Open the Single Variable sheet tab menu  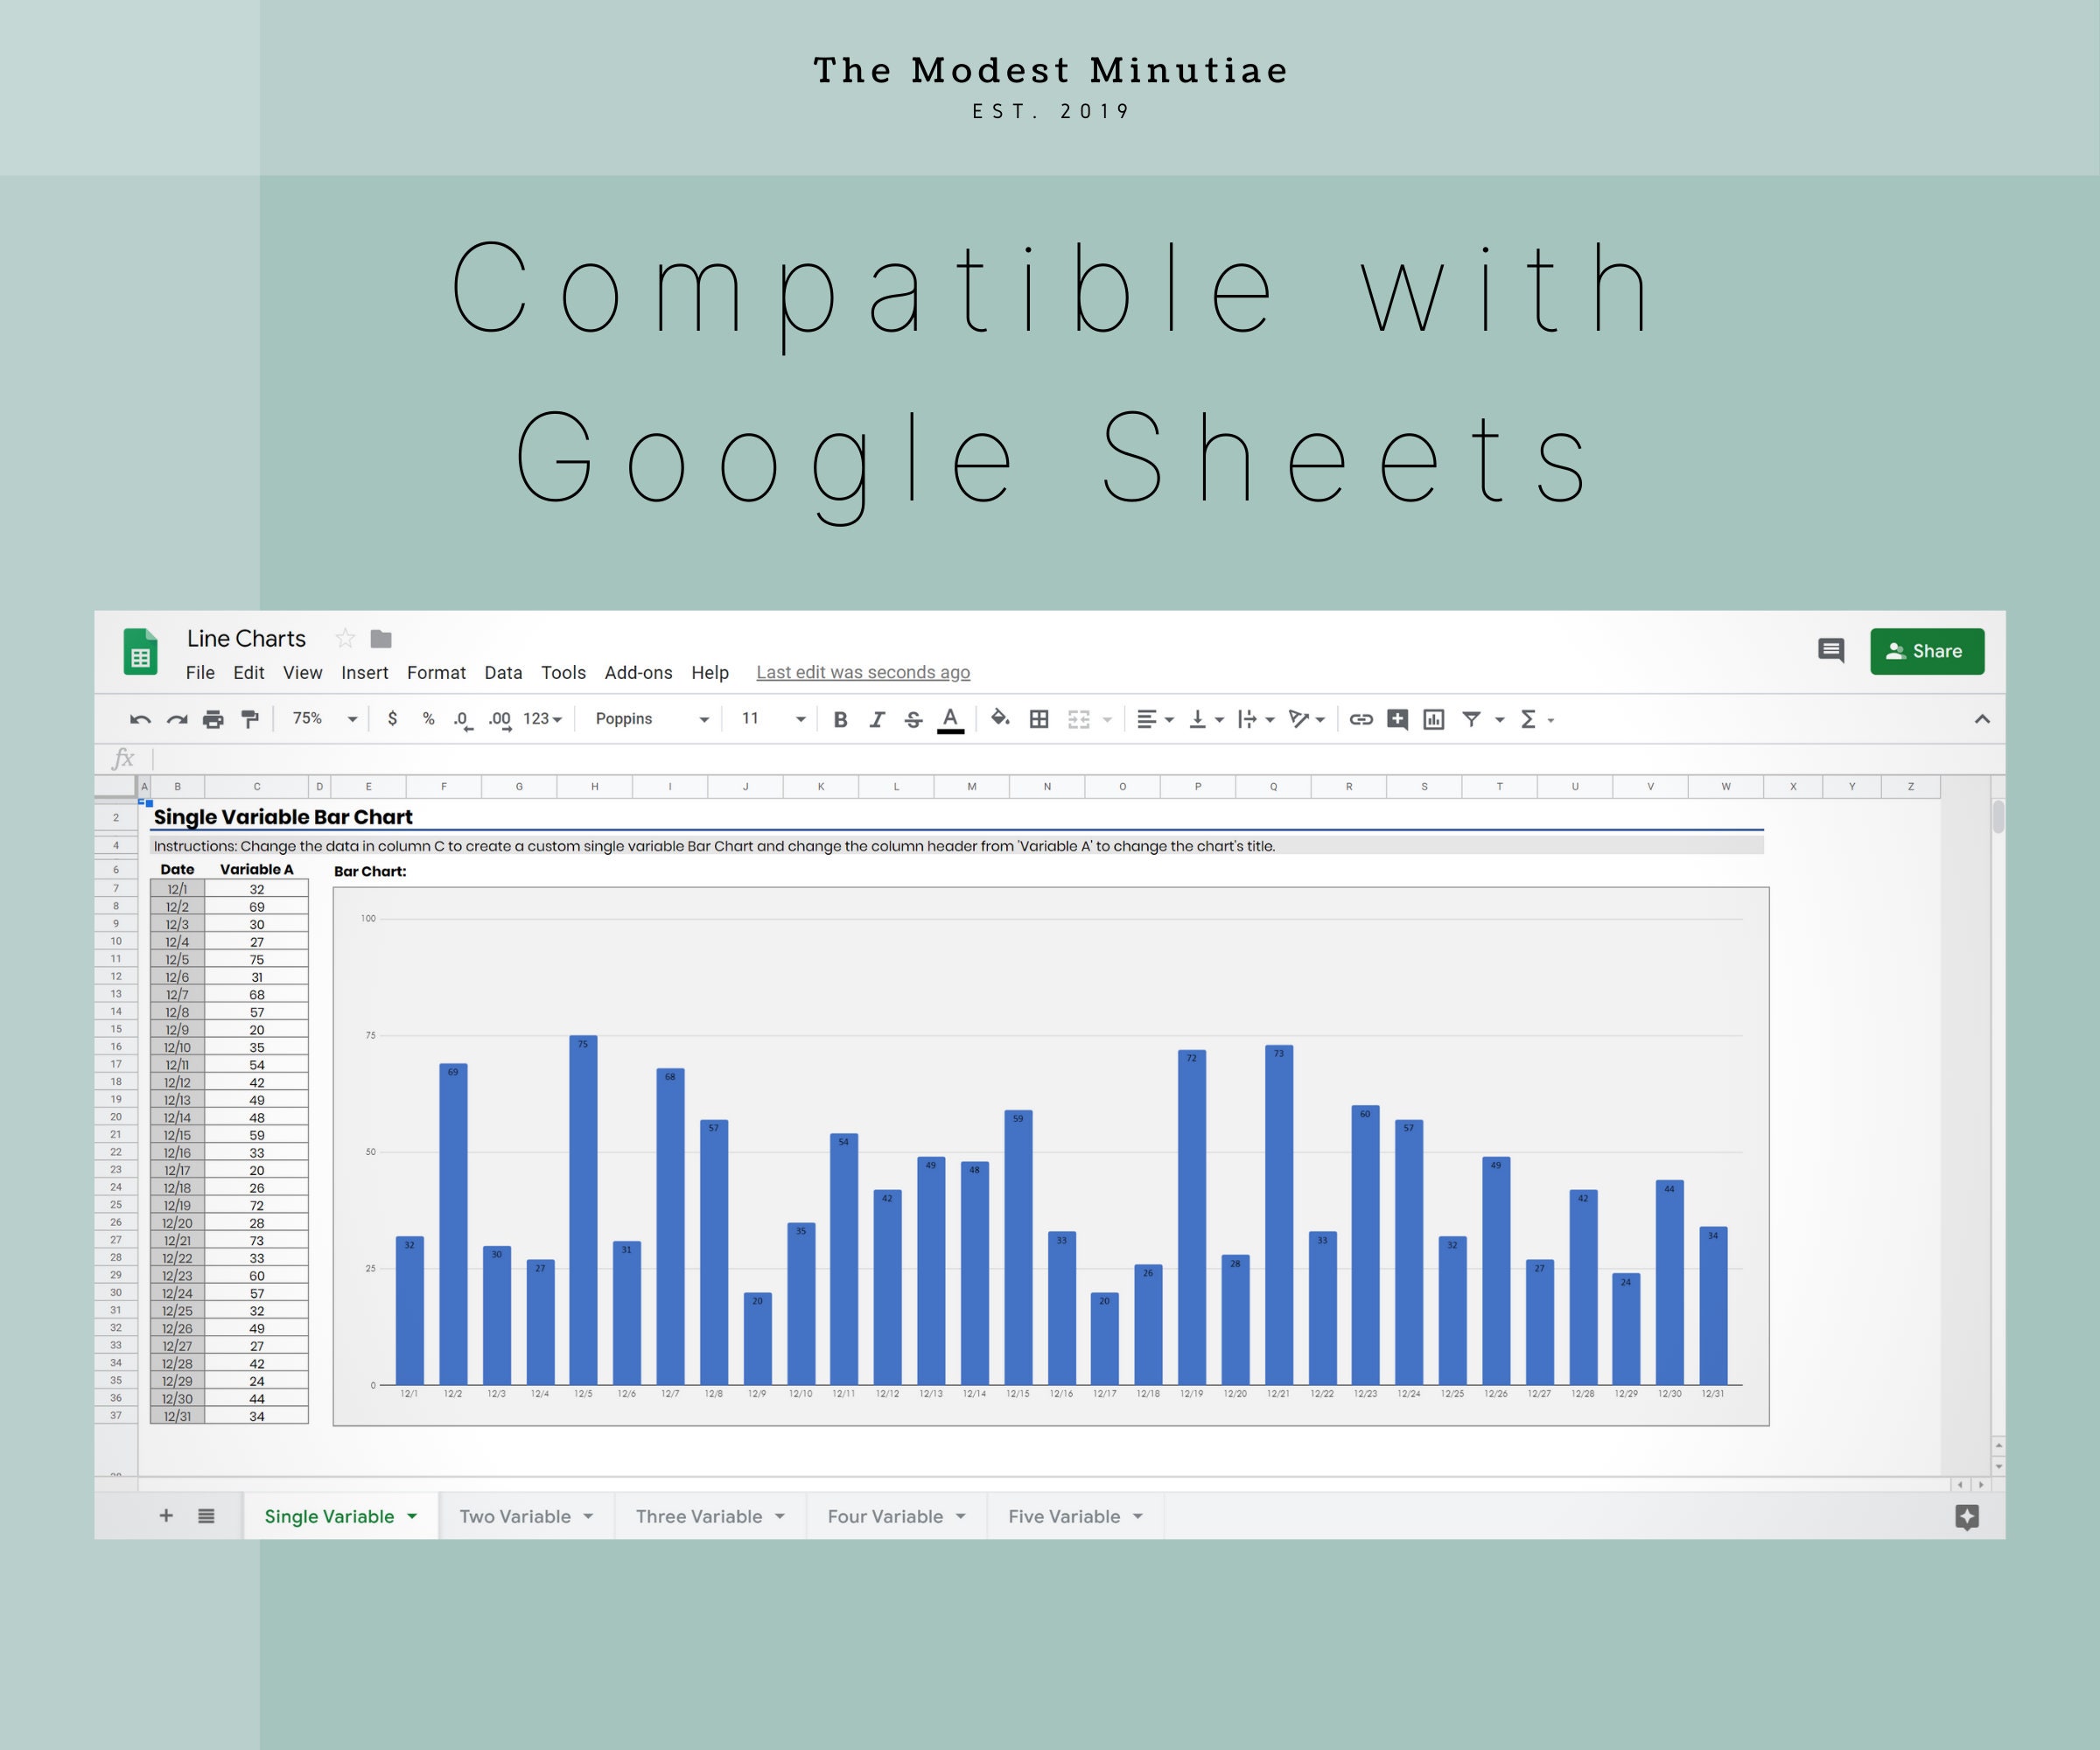414,1516
